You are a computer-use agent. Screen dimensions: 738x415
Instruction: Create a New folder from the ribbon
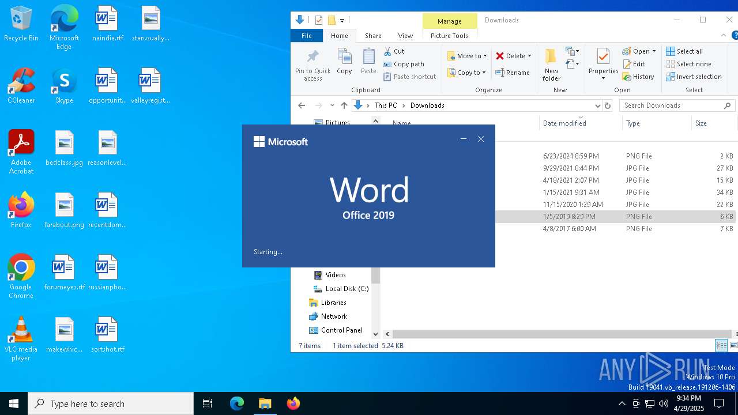[551, 65]
